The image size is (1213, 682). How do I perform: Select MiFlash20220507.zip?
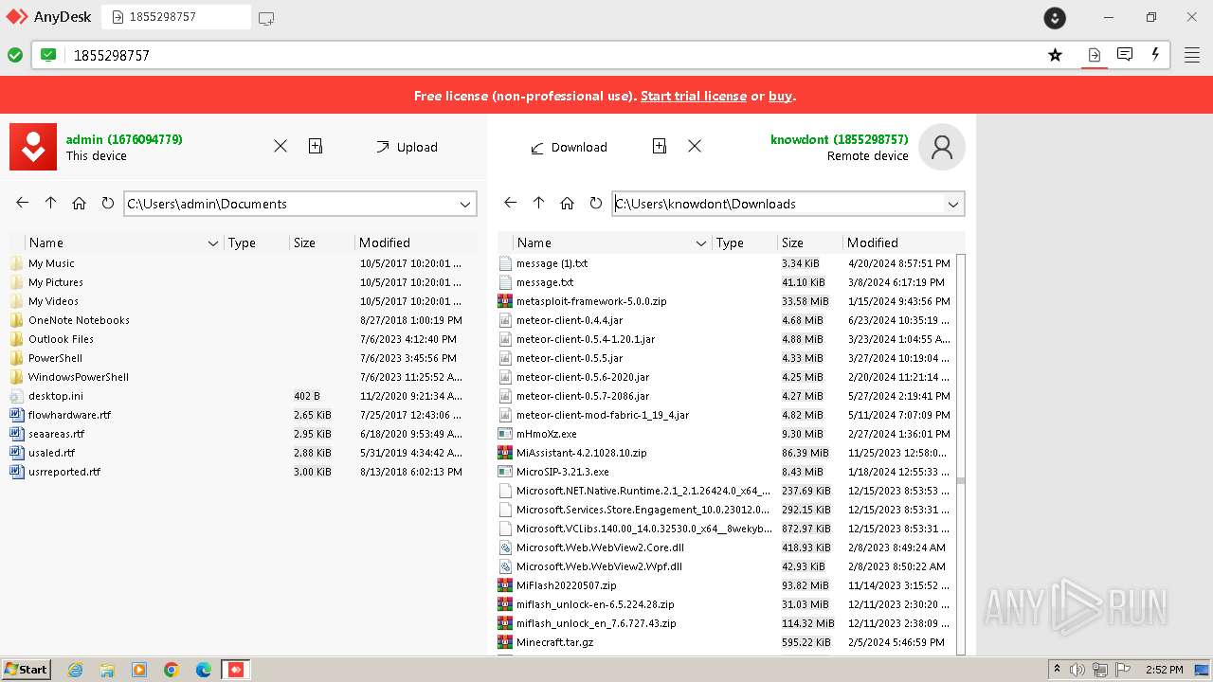point(725,585)
